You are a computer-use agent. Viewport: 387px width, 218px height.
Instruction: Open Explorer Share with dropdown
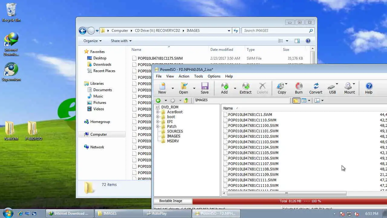(x=121, y=41)
